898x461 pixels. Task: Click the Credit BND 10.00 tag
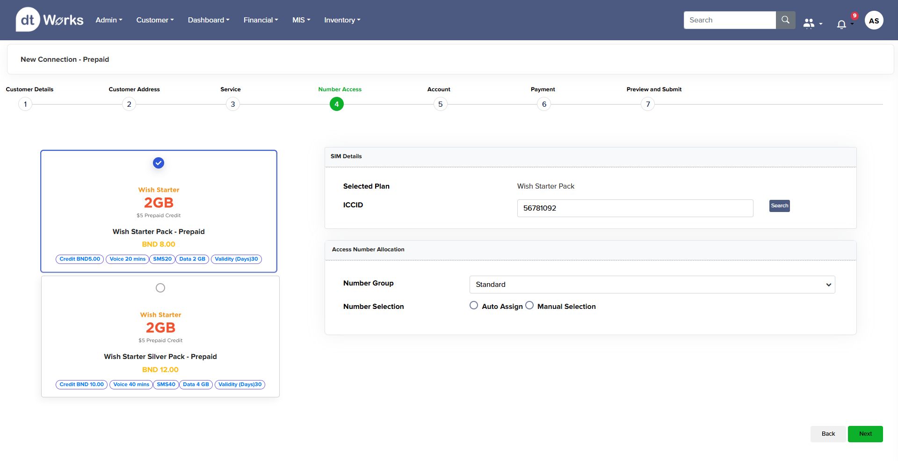[x=82, y=384]
